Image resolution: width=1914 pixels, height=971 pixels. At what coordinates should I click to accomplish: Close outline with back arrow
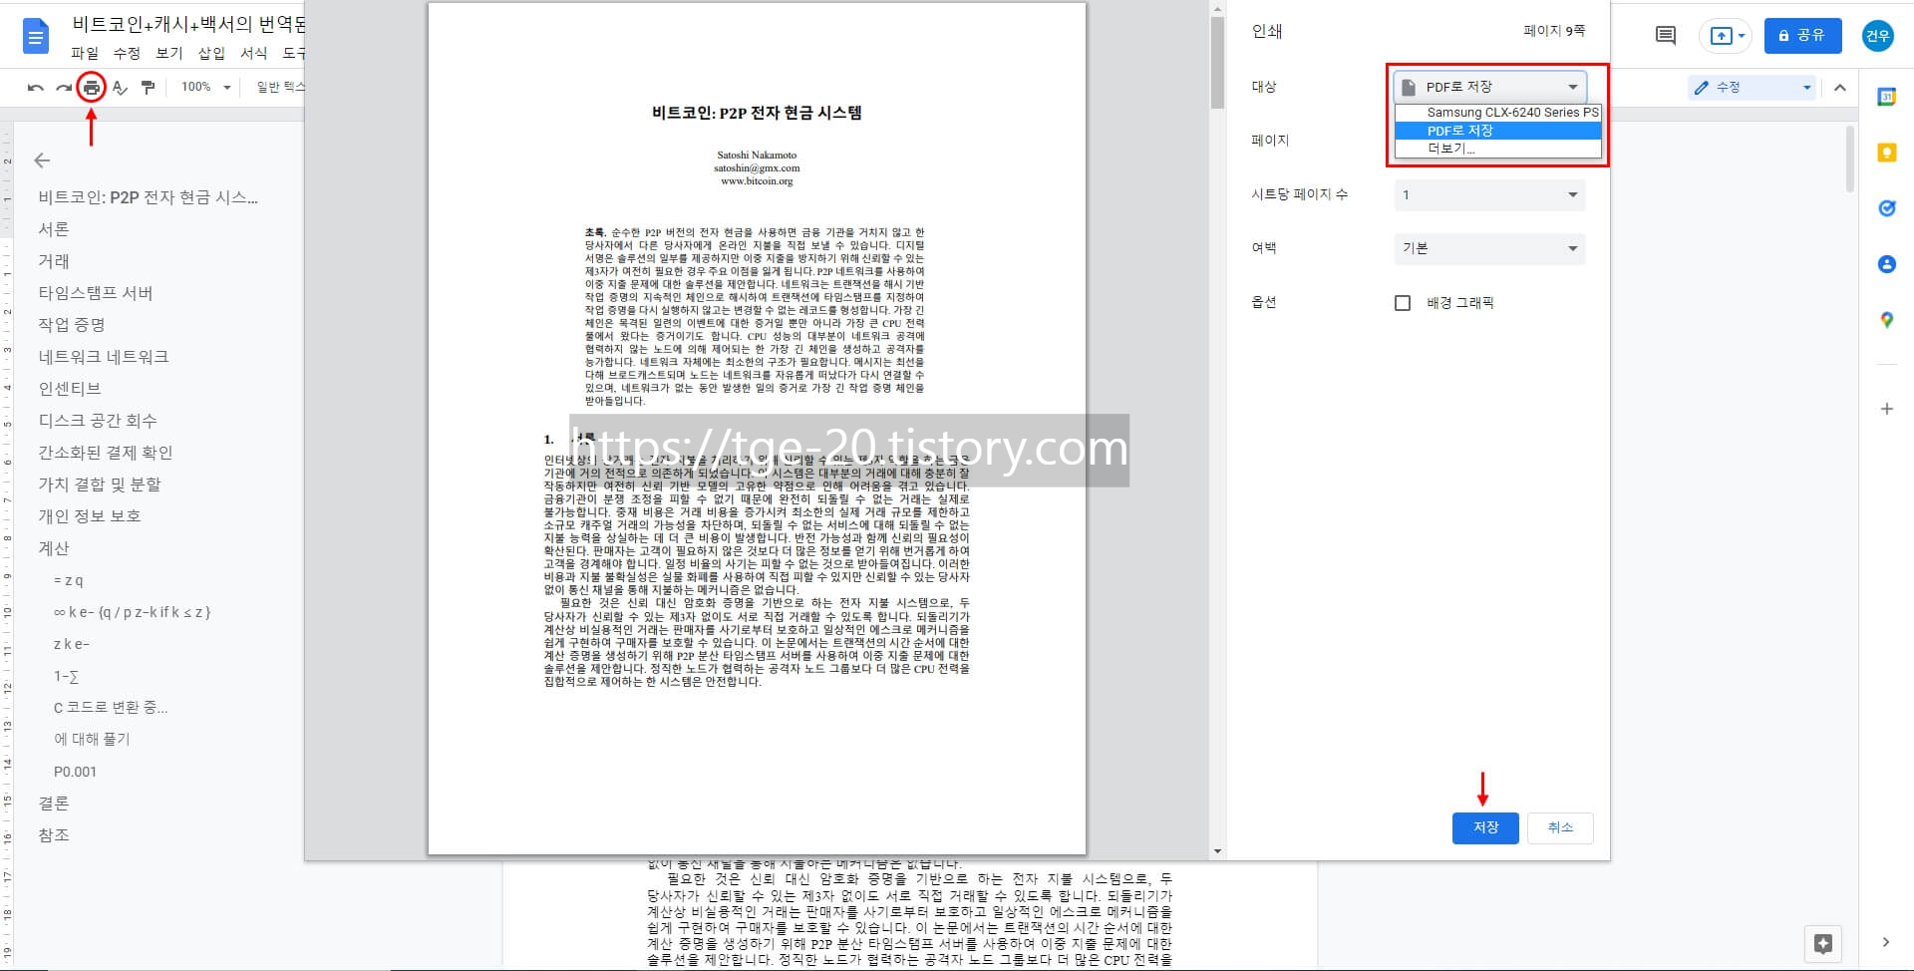pyautogui.click(x=42, y=160)
